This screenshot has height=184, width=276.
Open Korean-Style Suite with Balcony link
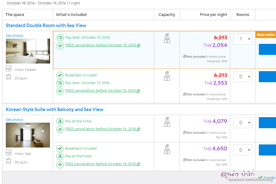pyautogui.click(x=55, y=109)
